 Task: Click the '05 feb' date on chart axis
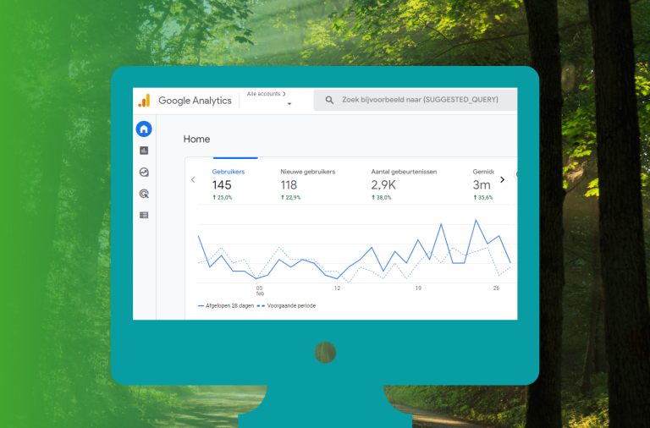coord(260,290)
